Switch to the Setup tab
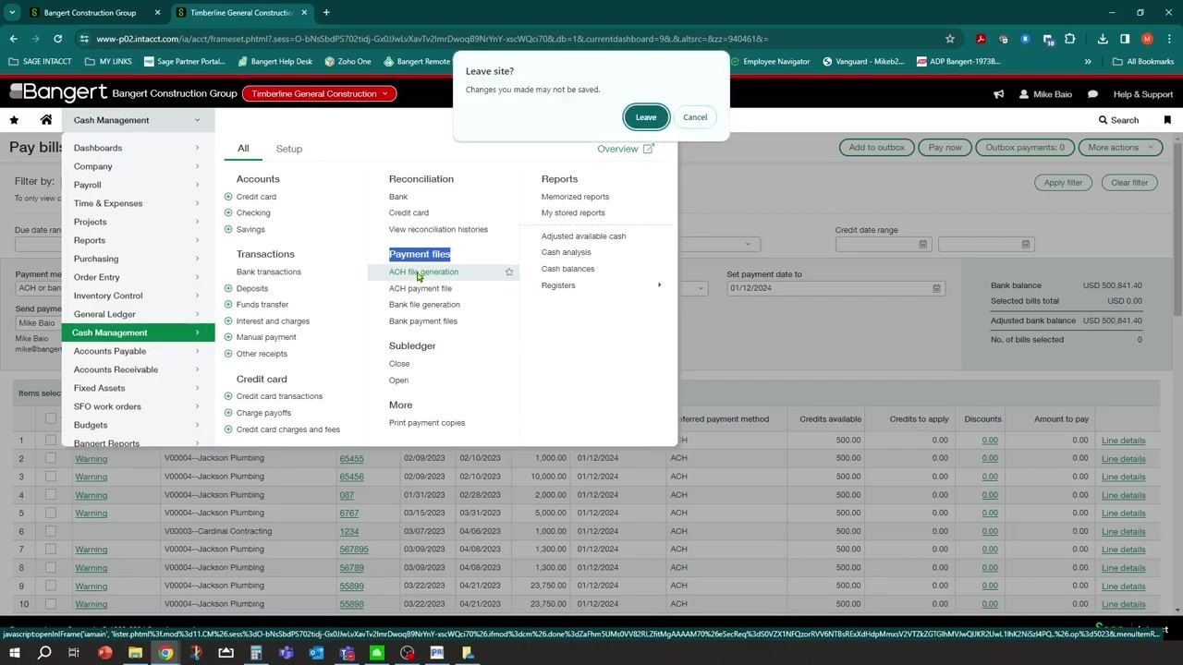Viewport: 1183px width, 665px height. pos(288,149)
